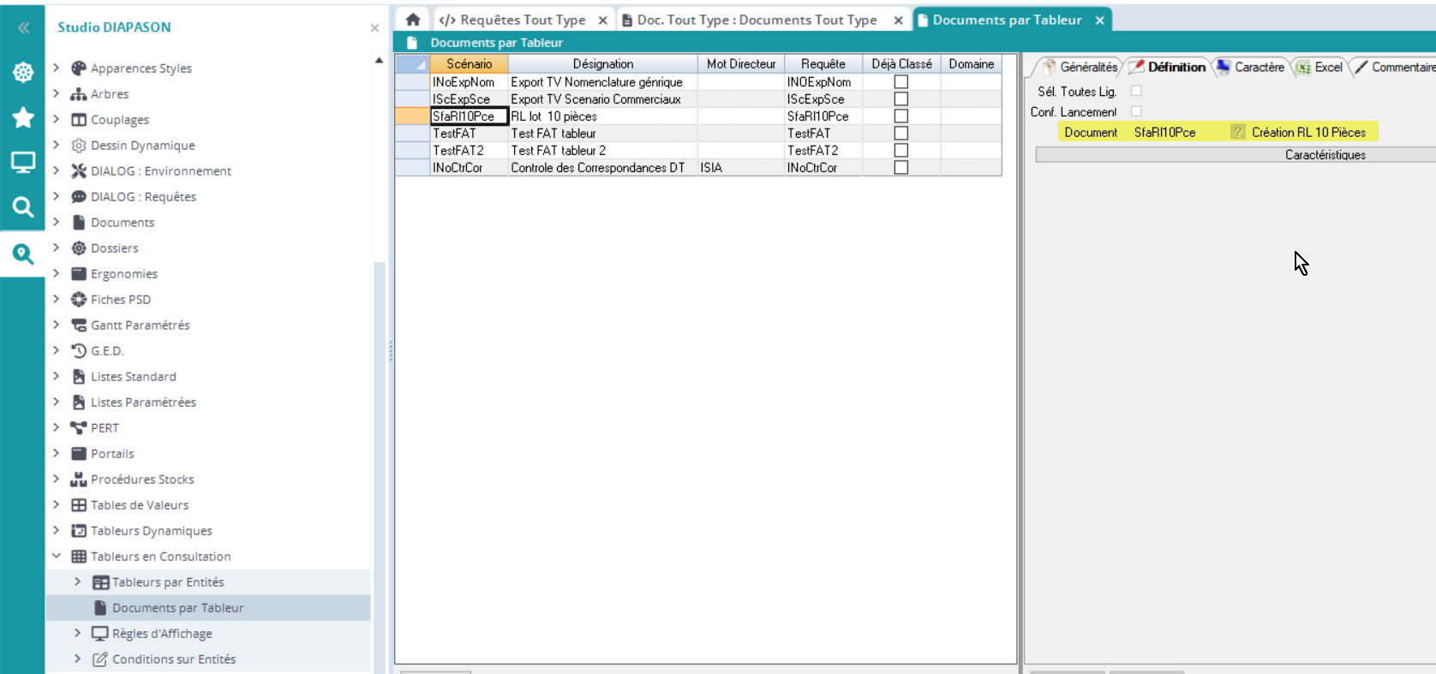The width and height of the screenshot is (1436, 674).
Task: Collapse the Tableurs en Consultation node
Action: coord(57,556)
